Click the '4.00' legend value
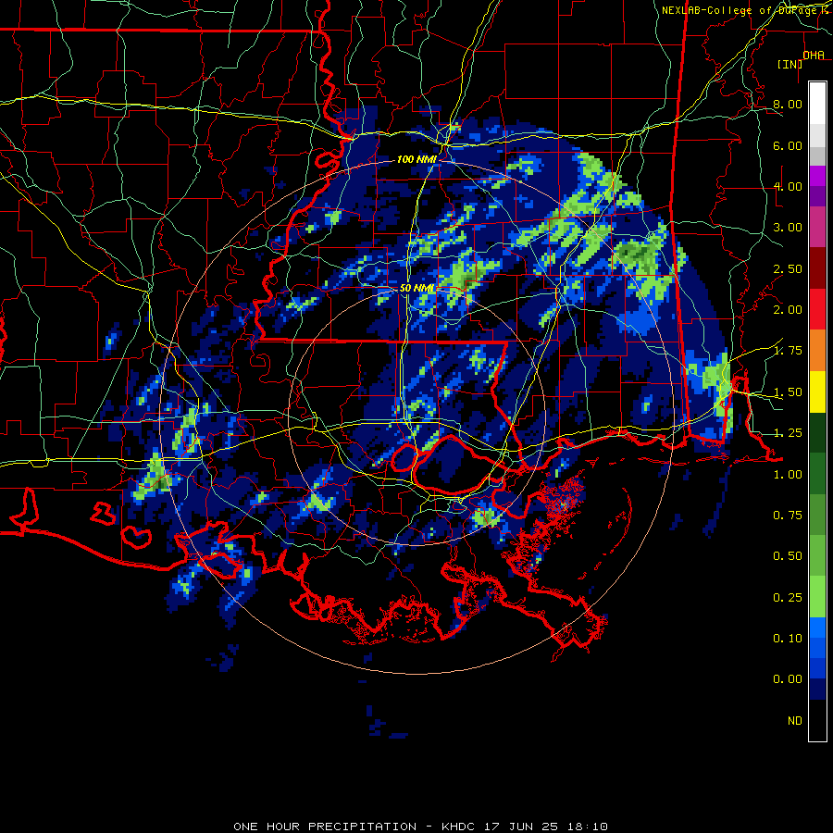 coord(788,186)
